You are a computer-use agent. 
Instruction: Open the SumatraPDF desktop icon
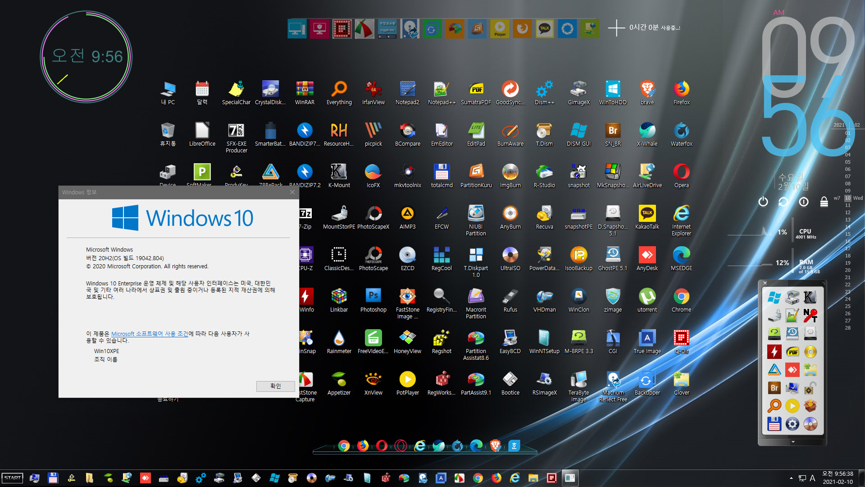point(476,93)
